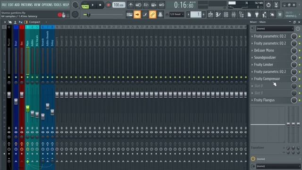The image size is (302, 170).
Task: Toggle the curved line icon beside arrow
Action: pyautogui.click(x=145, y=15)
